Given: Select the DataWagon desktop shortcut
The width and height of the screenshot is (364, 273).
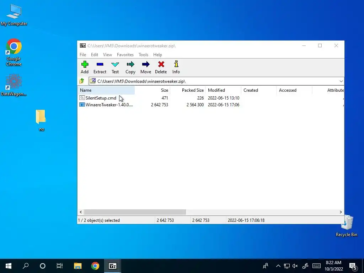Looking at the screenshot, I should tap(14, 85).
